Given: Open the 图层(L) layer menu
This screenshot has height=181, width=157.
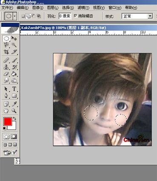Looking at the screenshot, I should (53, 8).
